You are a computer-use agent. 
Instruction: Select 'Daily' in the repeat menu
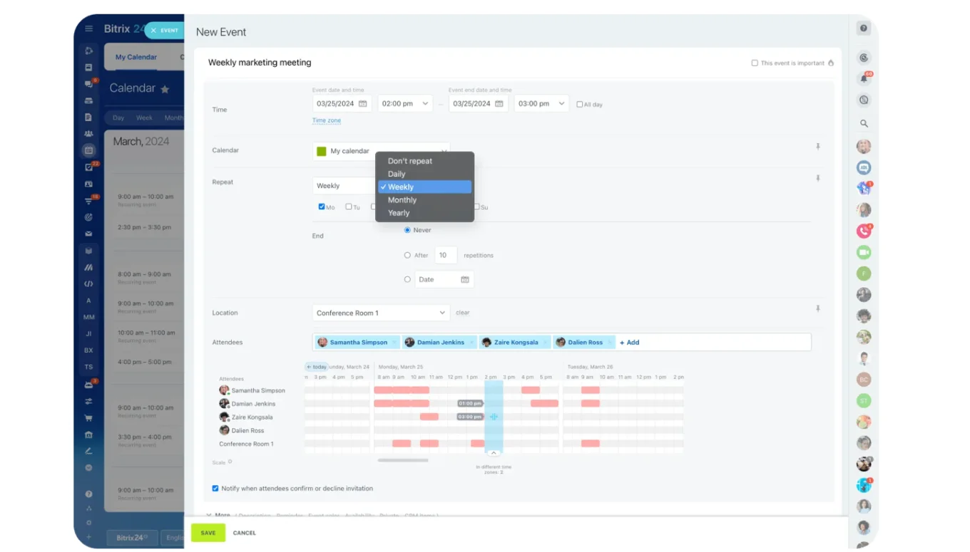(397, 174)
